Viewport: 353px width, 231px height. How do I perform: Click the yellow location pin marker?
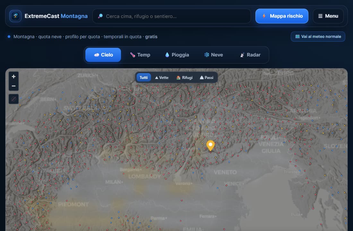pyautogui.click(x=211, y=145)
